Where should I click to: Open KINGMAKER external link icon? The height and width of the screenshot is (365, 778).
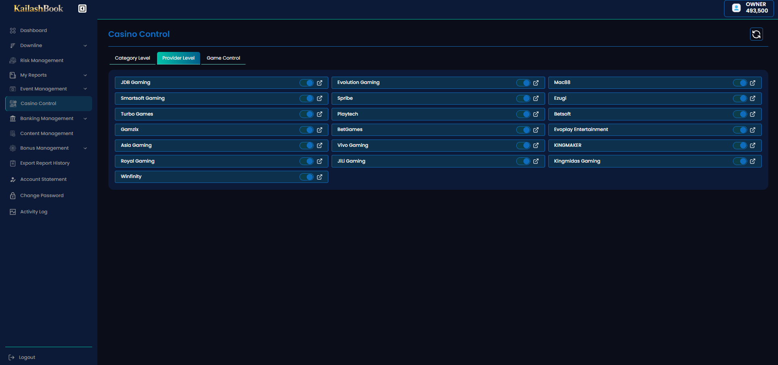point(752,146)
